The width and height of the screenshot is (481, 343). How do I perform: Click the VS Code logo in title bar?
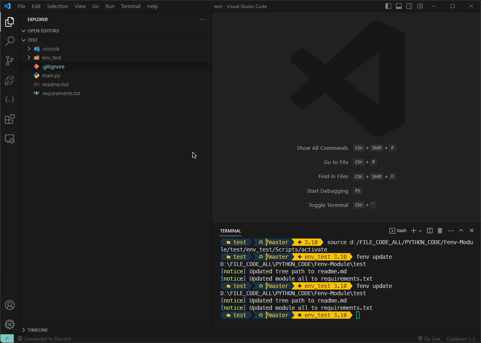click(x=7, y=6)
